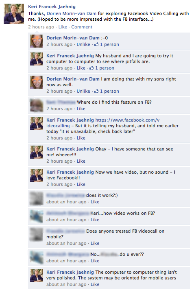
Task: Show who liked the ';-0' comment
Action: pyautogui.click(x=109, y=45)
